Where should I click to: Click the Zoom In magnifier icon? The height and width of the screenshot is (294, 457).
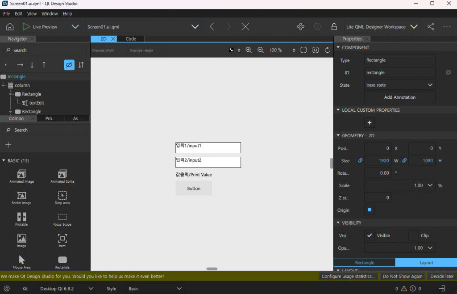click(x=249, y=50)
